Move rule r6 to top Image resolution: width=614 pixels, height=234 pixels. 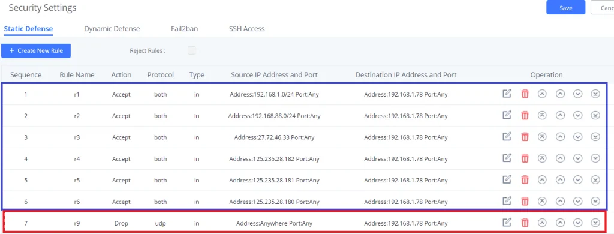click(x=542, y=200)
